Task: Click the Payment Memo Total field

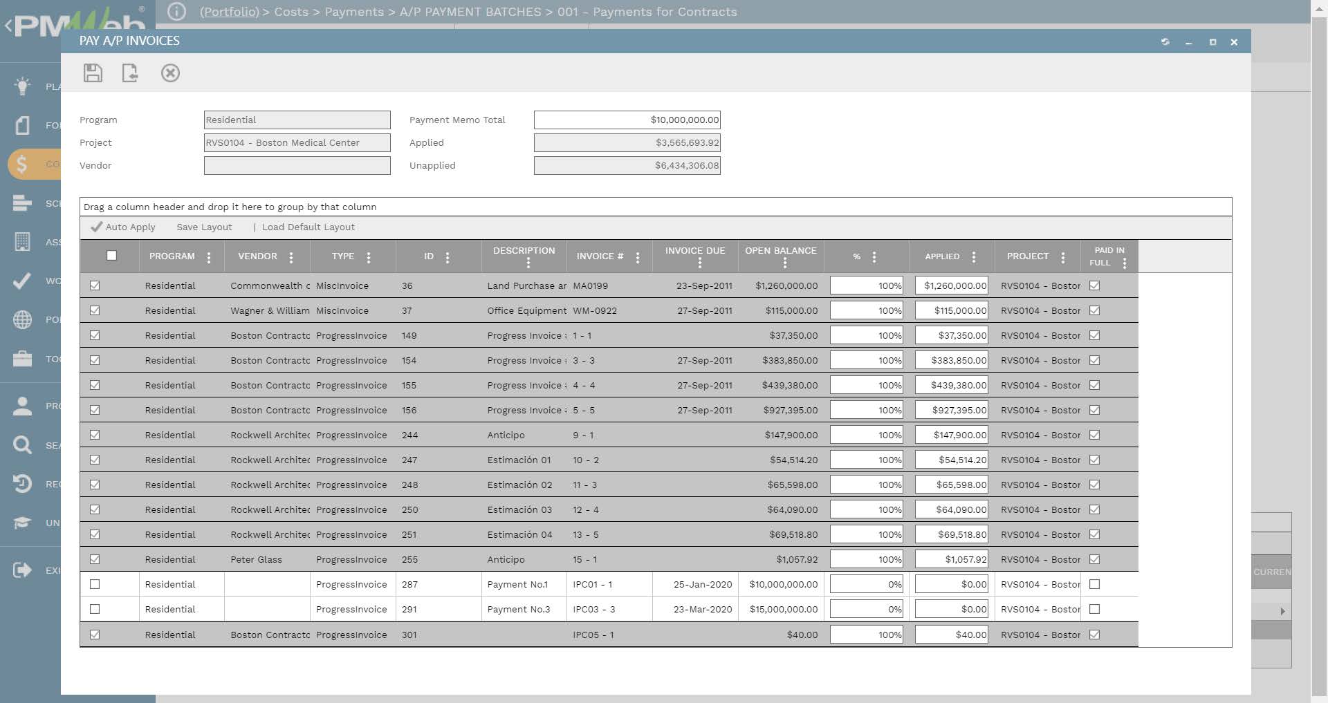Action: 627,120
